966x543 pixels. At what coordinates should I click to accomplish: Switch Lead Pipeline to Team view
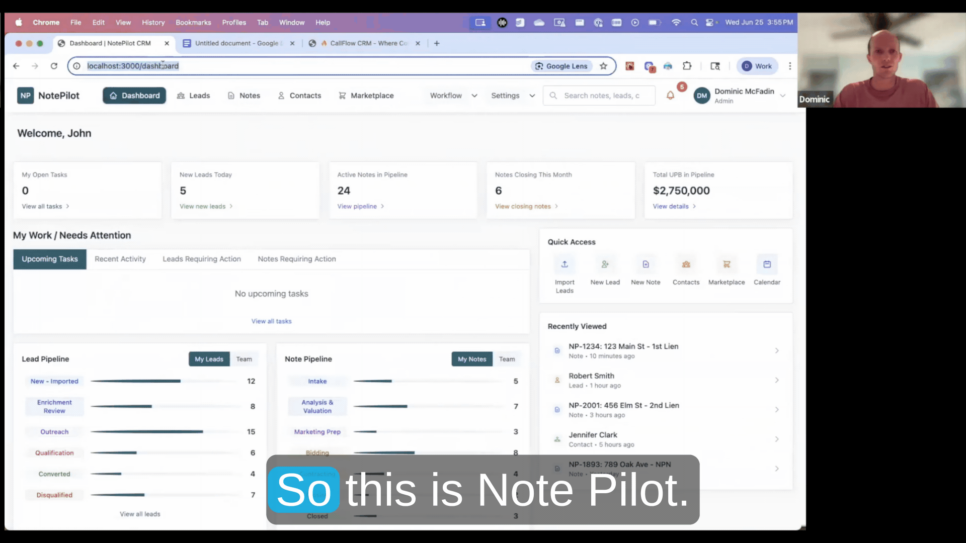click(244, 359)
